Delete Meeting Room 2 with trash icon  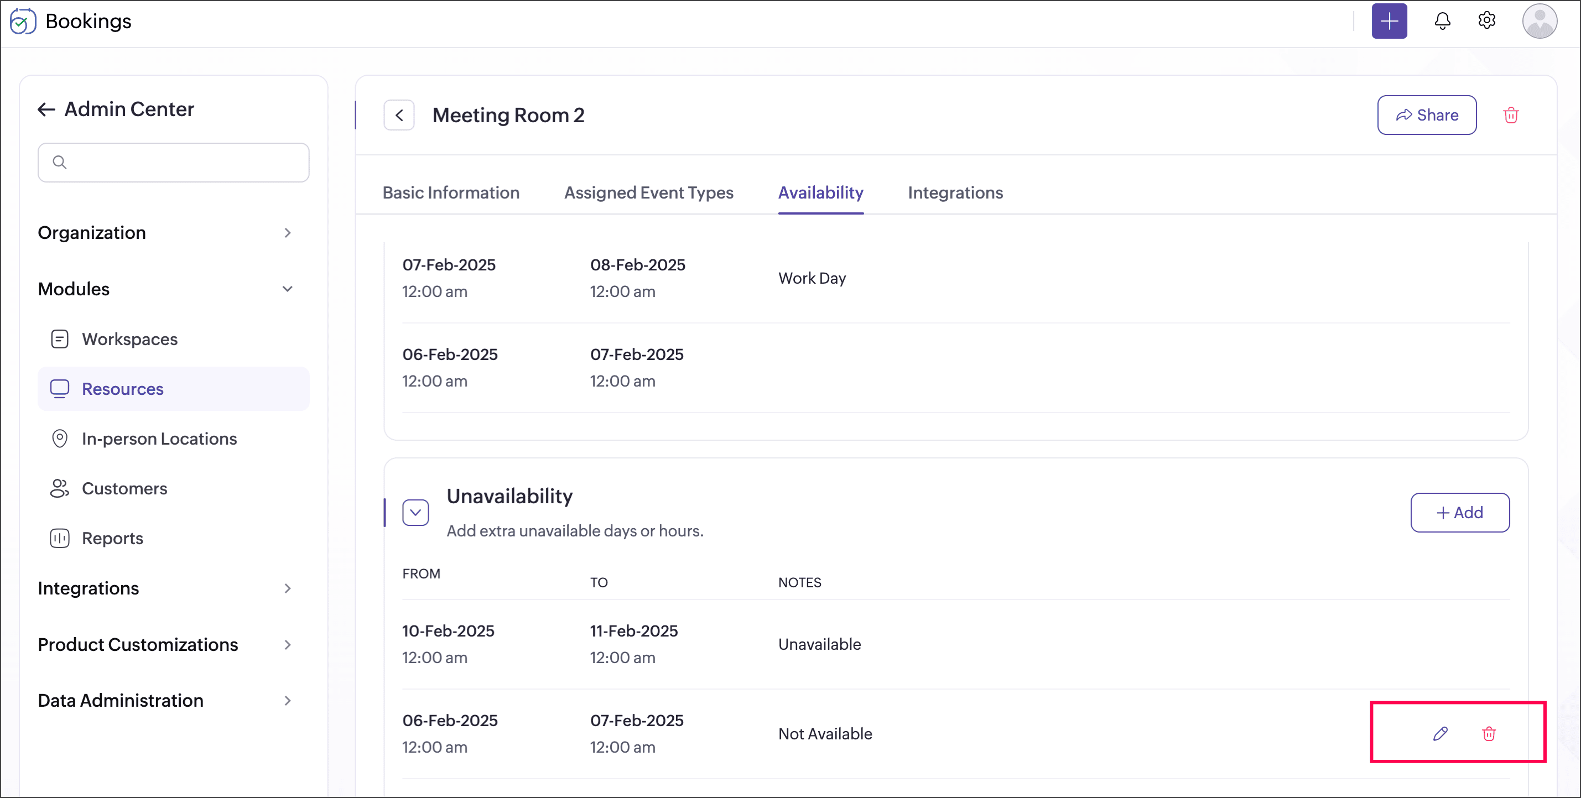(x=1510, y=116)
